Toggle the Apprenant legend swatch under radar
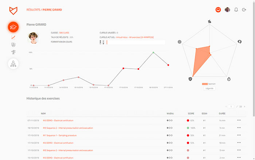The height and width of the screenshot is (160, 255). coord(205,84)
